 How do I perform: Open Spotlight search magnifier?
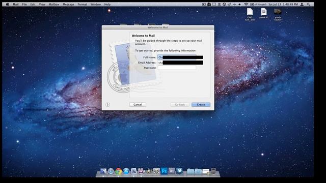(x=309, y=4)
